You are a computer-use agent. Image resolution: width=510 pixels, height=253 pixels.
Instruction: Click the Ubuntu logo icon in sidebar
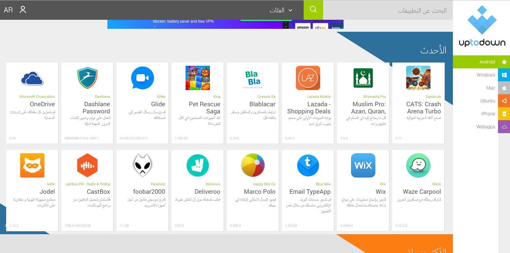coord(504,101)
